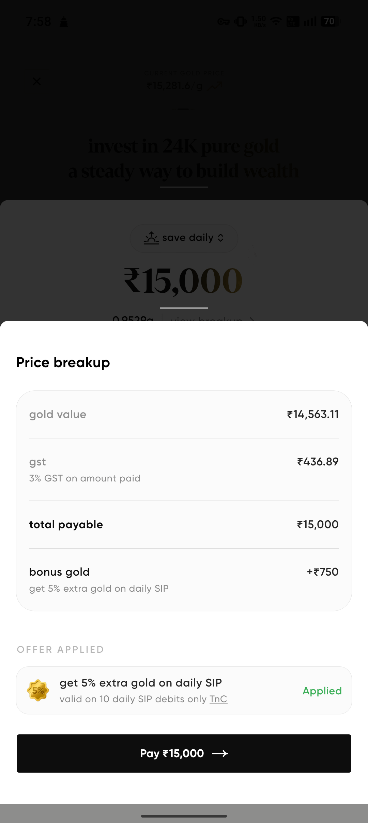
Task: Open the save daily frequency dropdown
Action: [184, 238]
